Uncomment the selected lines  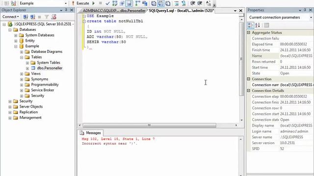coord(183,3)
